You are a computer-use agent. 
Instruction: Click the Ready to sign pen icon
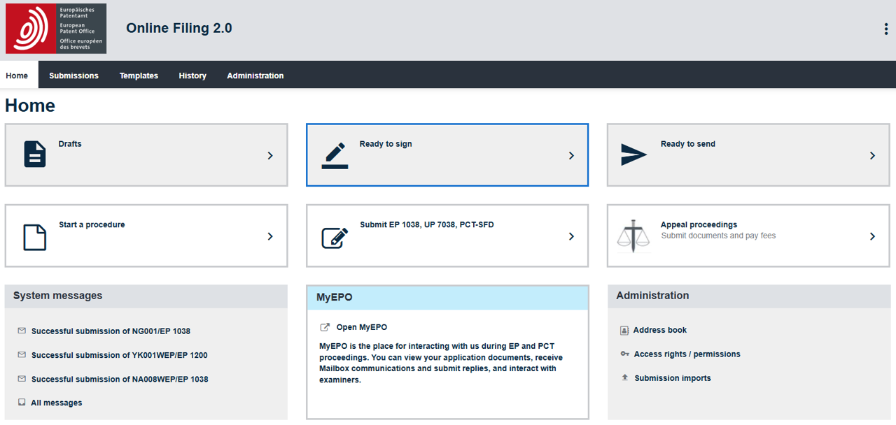click(x=335, y=155)
